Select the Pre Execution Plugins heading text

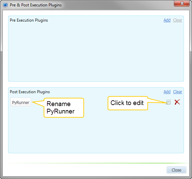29,20
